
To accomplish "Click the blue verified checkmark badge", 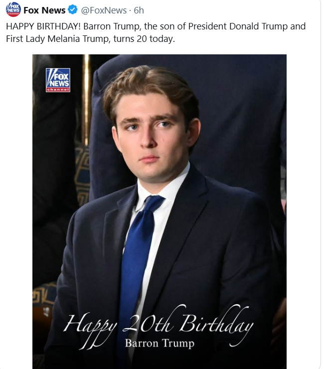I will coord(73,10).
